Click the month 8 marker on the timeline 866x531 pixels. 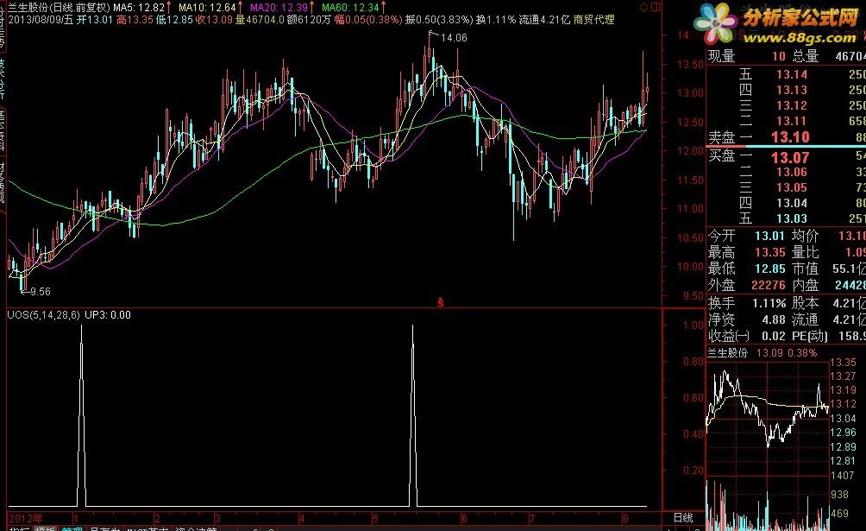625,519
